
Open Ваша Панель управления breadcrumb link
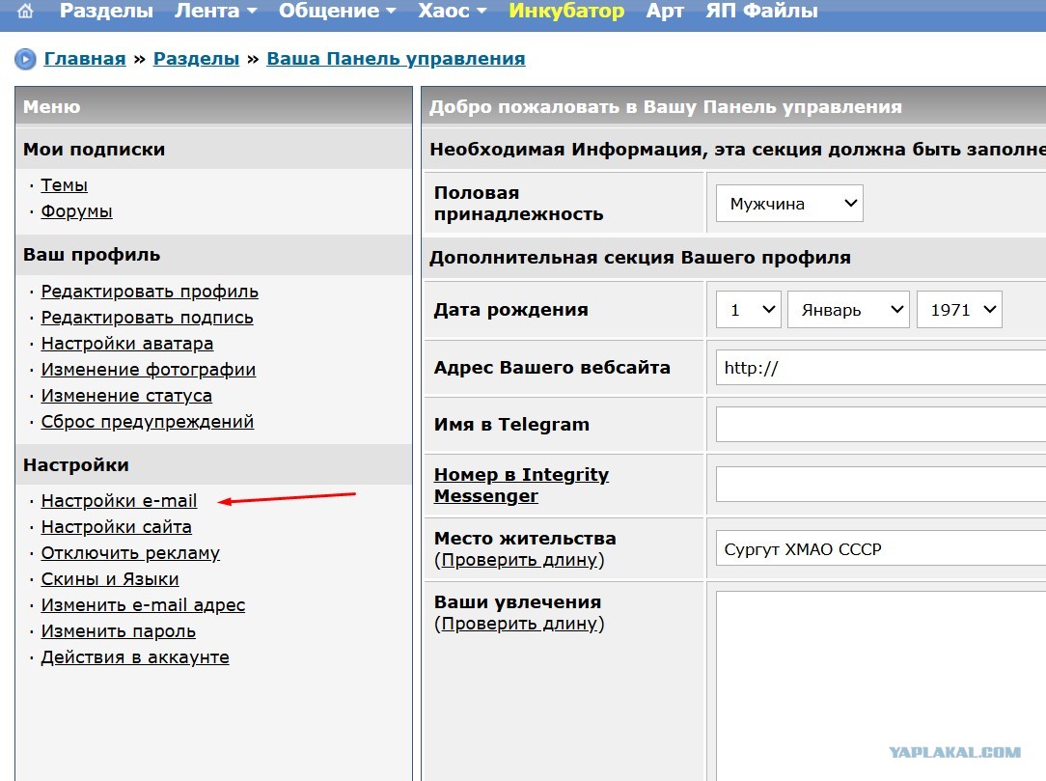[396, 59]
